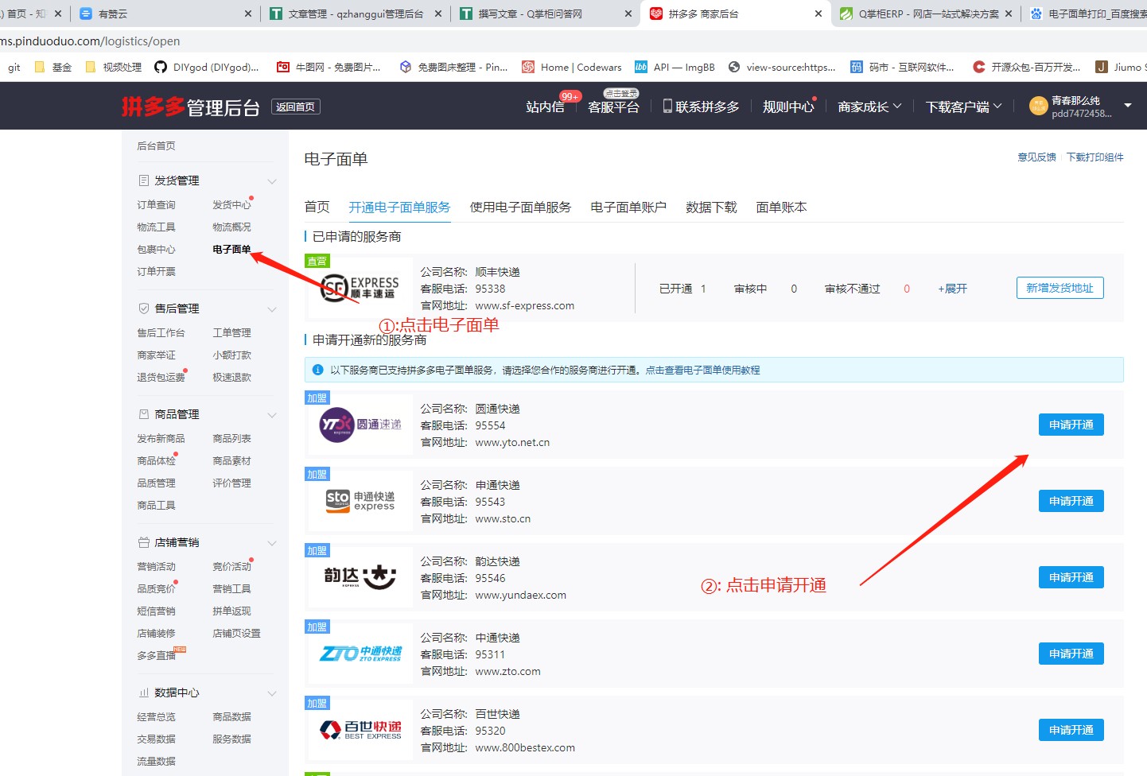This screenshot has width=1147, height=776.
Task: Click the user avatar icon in header
Action: [1038, 107]
